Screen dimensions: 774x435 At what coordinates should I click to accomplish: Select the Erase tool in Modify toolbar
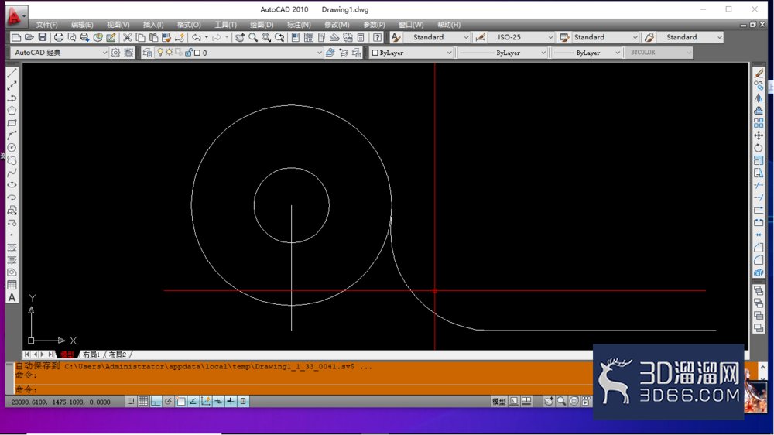point(759,73)
